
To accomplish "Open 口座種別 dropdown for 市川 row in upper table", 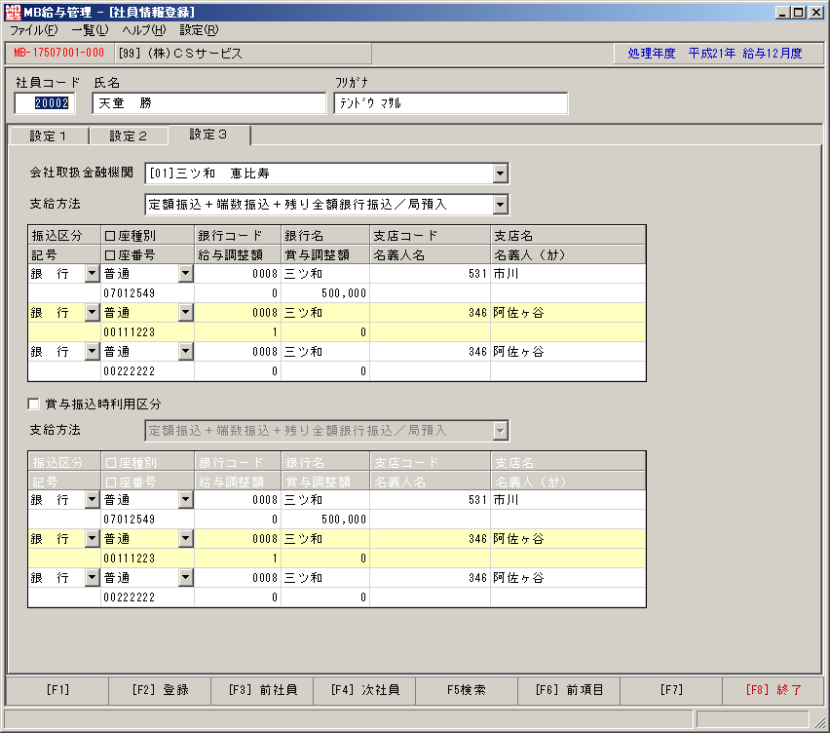I will (186, 274).
